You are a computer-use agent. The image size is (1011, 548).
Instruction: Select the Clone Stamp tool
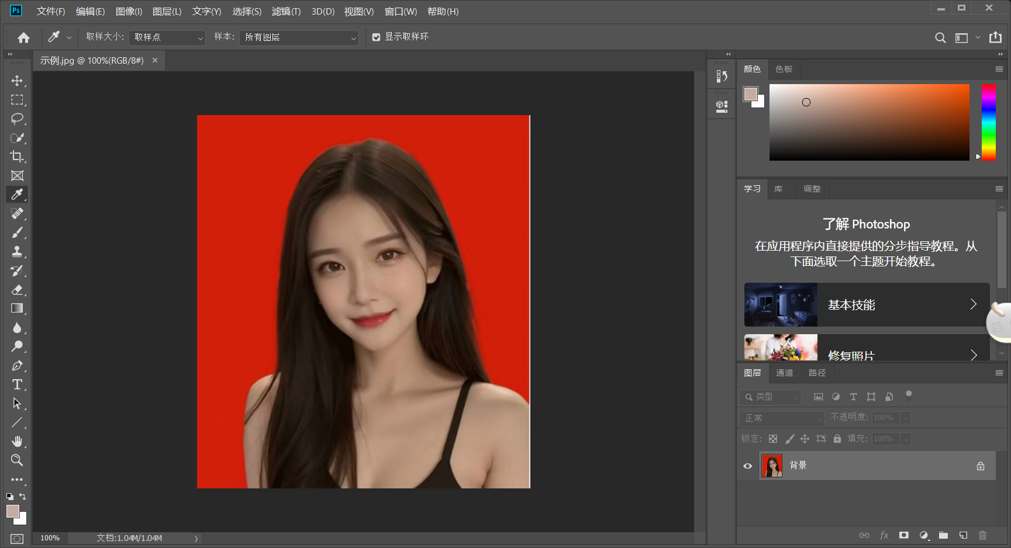click(x=17, y=251)
